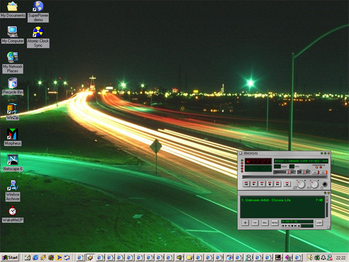Pause playback in the MOSS player
The height and width of the screenshot is (262, 349).
(x=262, y=183)
